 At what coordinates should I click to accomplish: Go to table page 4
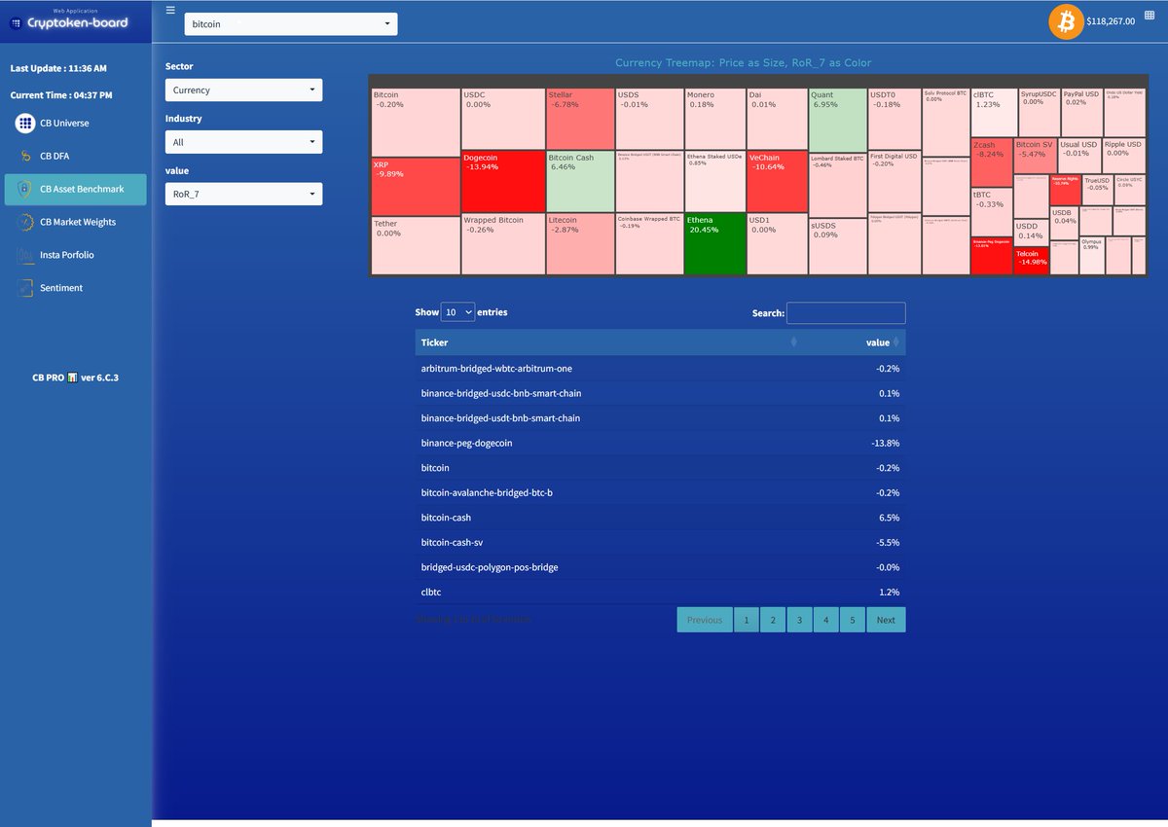825,620
